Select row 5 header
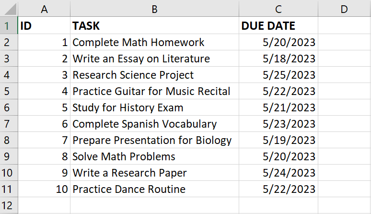Image resolution: width=371 pixels, height=214 pixels. pyautogui.click(x=9, y=91)
